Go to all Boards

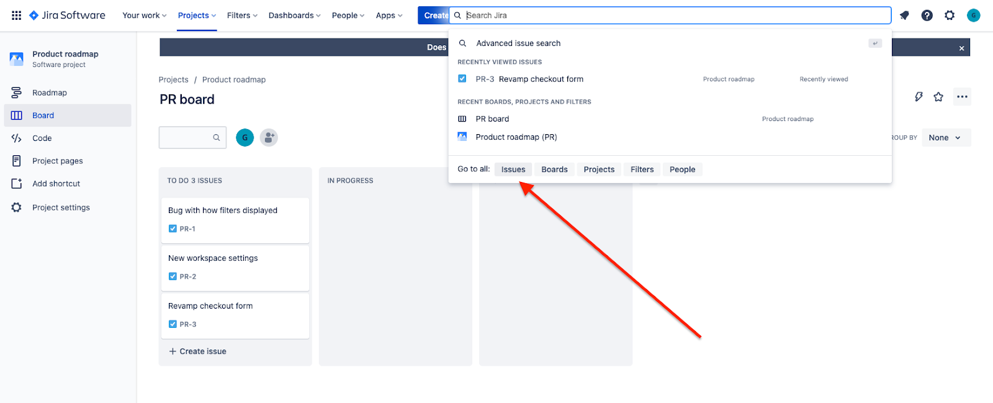click(554, 170)
